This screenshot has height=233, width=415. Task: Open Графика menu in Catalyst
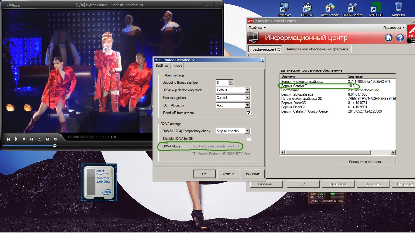(257, 28)
